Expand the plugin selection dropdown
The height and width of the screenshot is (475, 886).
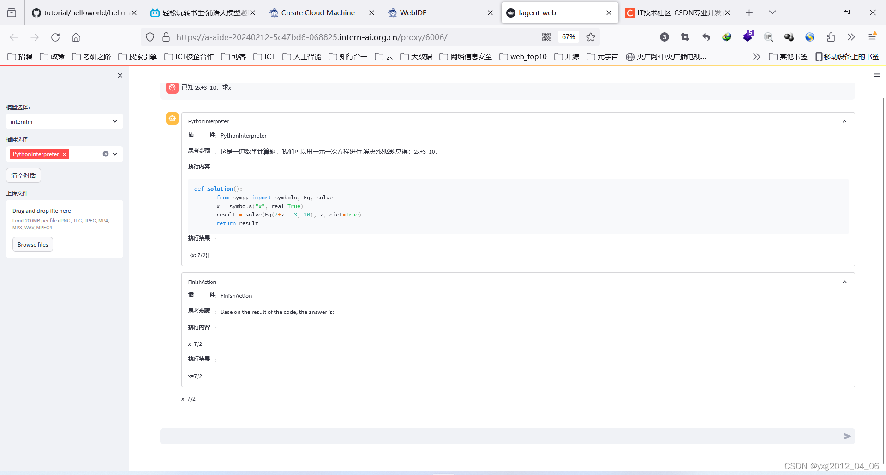click(x=115, y=154)
